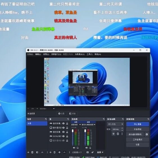Image resolution: width=158 pixels, height=158 pixels.
Task: Toggle lock on DOTA2 source
Action: tap(67, 136)
